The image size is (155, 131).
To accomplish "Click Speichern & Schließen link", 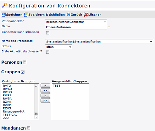I will click(x=46, y=15).
